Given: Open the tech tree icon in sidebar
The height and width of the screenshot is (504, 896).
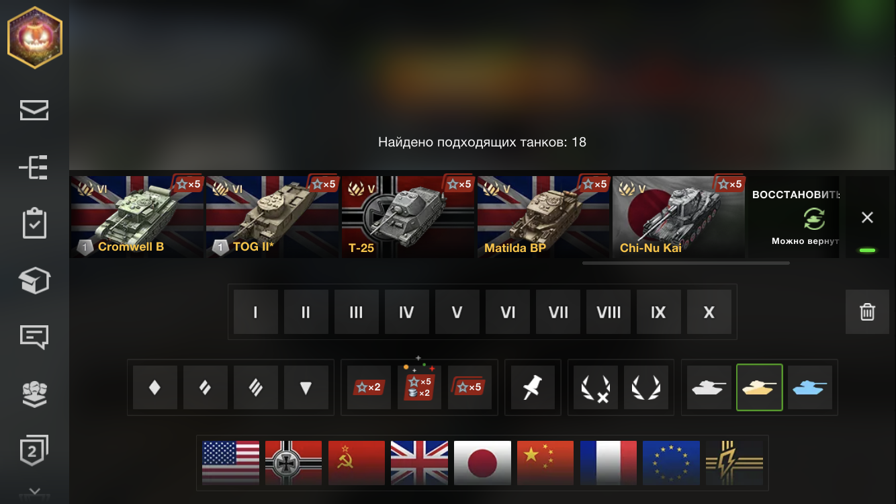Looking at the screenshot, I should point(34,167).
